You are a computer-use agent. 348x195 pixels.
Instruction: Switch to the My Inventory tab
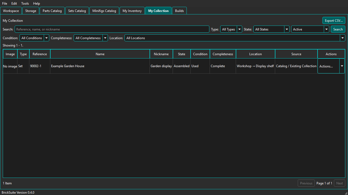coord(132,11)
